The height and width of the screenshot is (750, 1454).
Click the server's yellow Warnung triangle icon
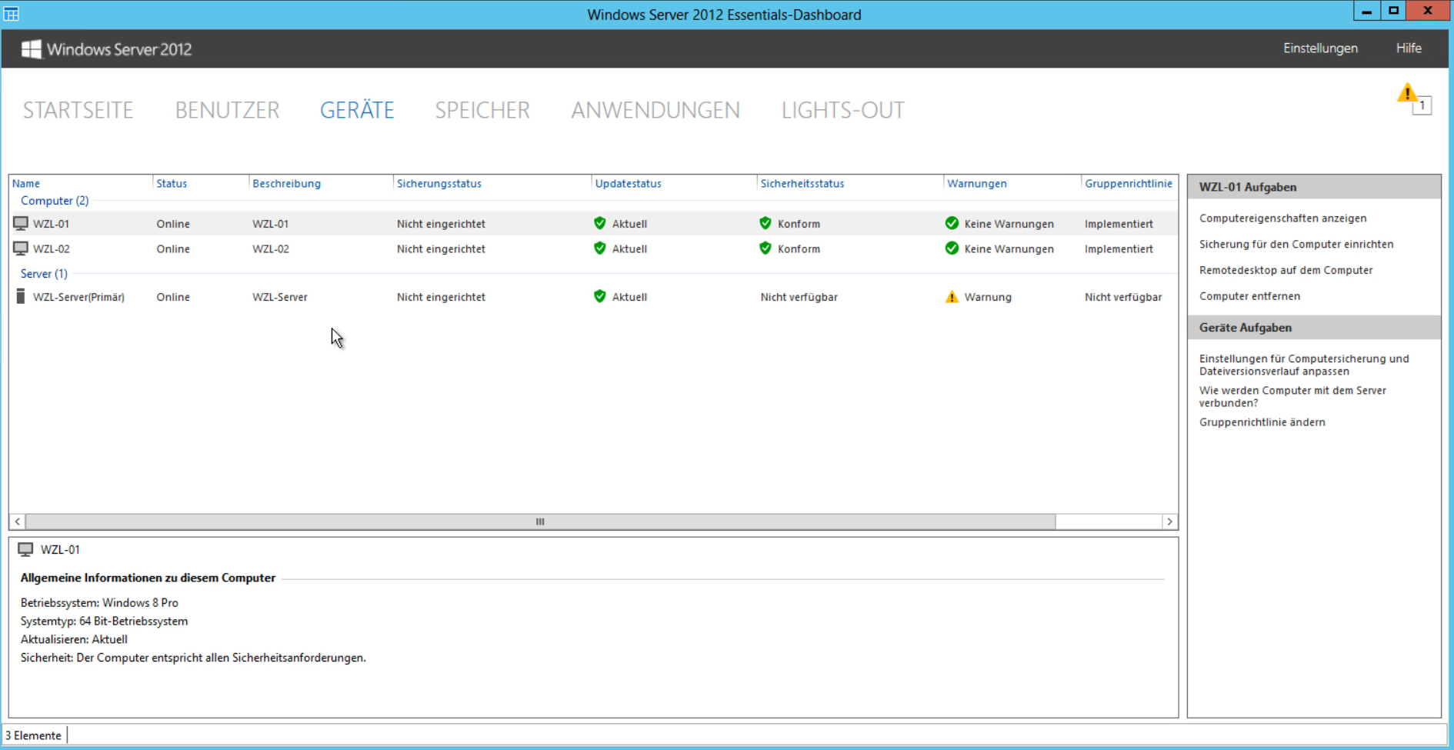pyautogui.click(x=952, y=297)
